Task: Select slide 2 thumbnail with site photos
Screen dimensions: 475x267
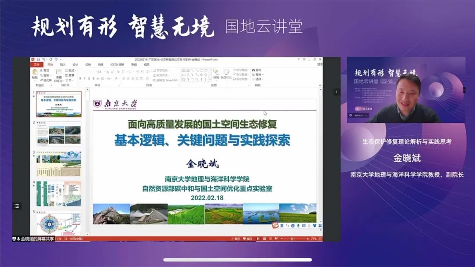Action: click(x=59, y=135)
